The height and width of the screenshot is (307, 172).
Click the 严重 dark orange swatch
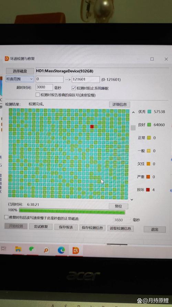pyautogui.click(x=148, y=177)
